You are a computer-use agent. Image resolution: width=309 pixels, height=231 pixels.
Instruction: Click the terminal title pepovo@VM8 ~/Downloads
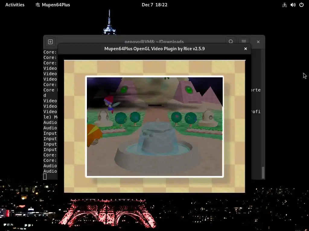click(x=154, y=42)
